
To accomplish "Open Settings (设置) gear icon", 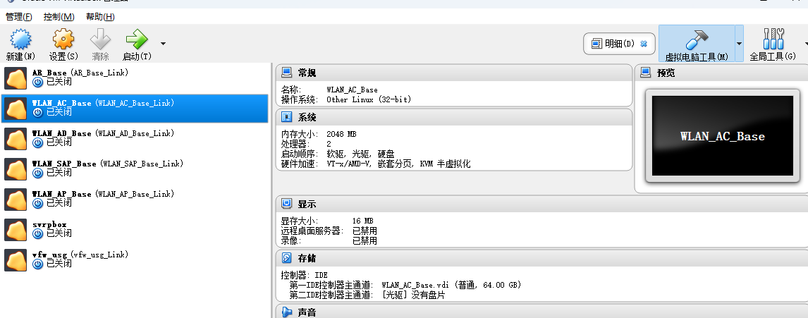I will pyautogui.click(x=63, y=40).
